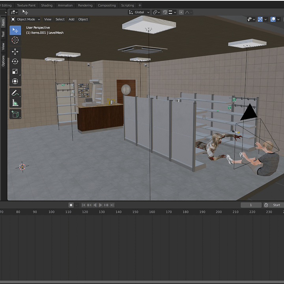This screenshot has height=284, width=284.
Task: Open the auto keyframing options dropdown
Action: click(x=77, y=205)
